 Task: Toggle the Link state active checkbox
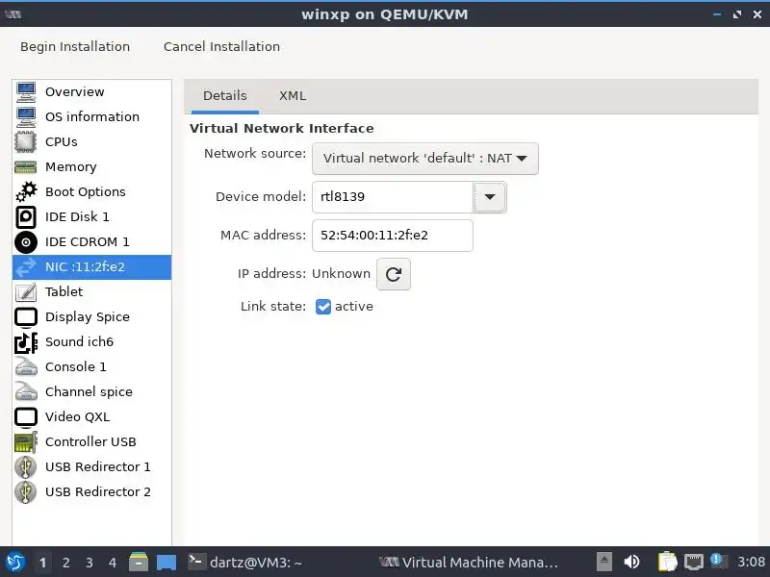tap(323, 307)
